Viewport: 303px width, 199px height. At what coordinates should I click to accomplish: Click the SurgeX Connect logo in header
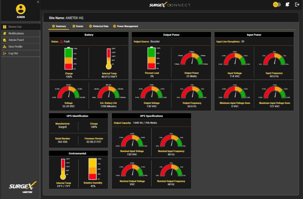(170, 5)
